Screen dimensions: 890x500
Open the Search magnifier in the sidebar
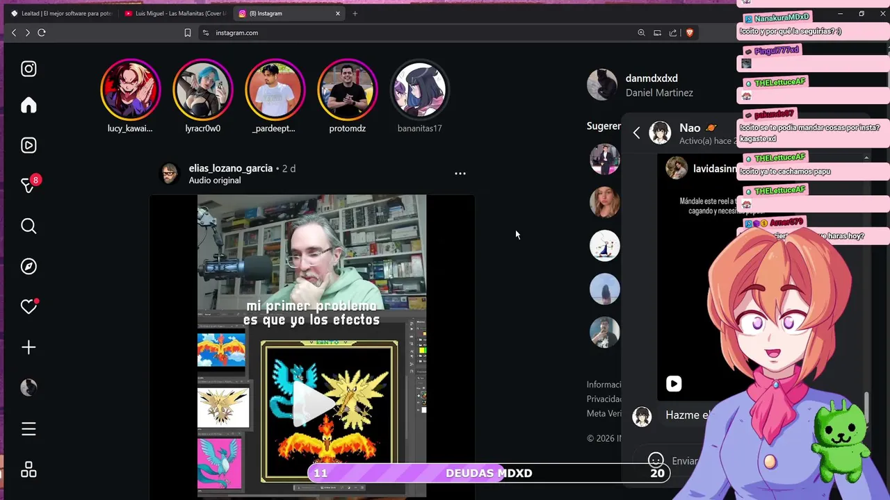tap(29, 226)
